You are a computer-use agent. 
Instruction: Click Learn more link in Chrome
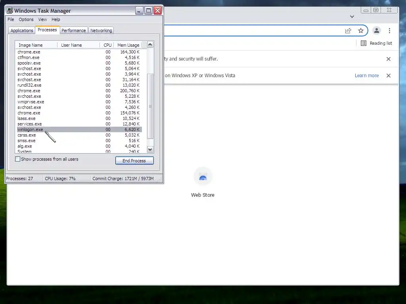[x=367, y=76]
